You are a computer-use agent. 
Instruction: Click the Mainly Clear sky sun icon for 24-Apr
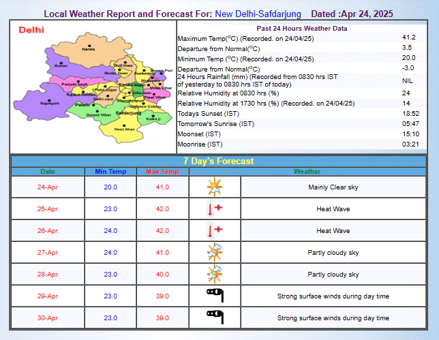pos(215,187)
